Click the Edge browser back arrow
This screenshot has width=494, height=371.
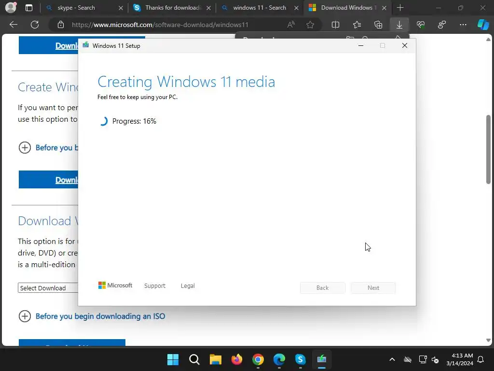tap(14, 25)
